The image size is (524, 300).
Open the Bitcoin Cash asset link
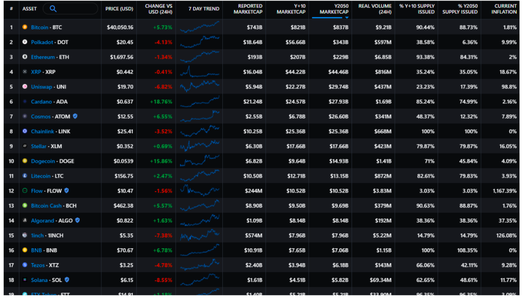click(x=46, y=206)
